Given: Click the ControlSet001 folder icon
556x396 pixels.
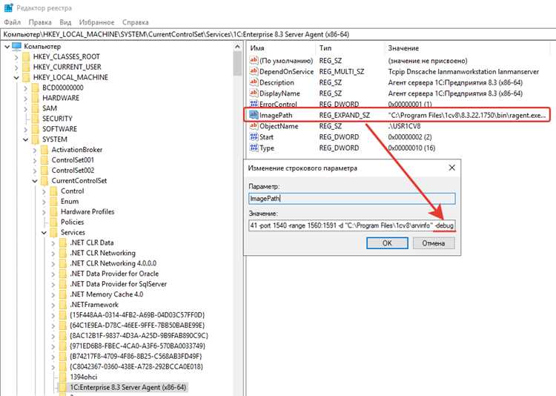Looking at the screenshot, I should pos(44,160).
